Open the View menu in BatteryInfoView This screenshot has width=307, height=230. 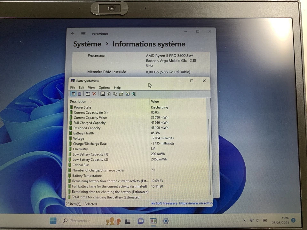91,88
